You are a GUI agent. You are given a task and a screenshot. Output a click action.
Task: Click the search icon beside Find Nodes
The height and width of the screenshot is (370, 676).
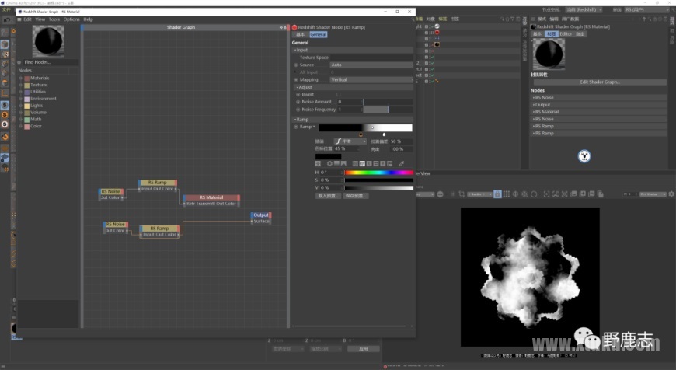pyautogui.click(x=19, y=62)
